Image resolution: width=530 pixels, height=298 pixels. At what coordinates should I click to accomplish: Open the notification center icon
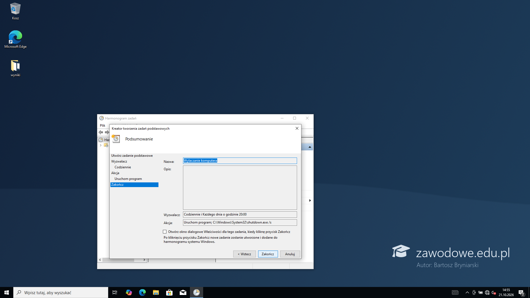click(521, 293)
